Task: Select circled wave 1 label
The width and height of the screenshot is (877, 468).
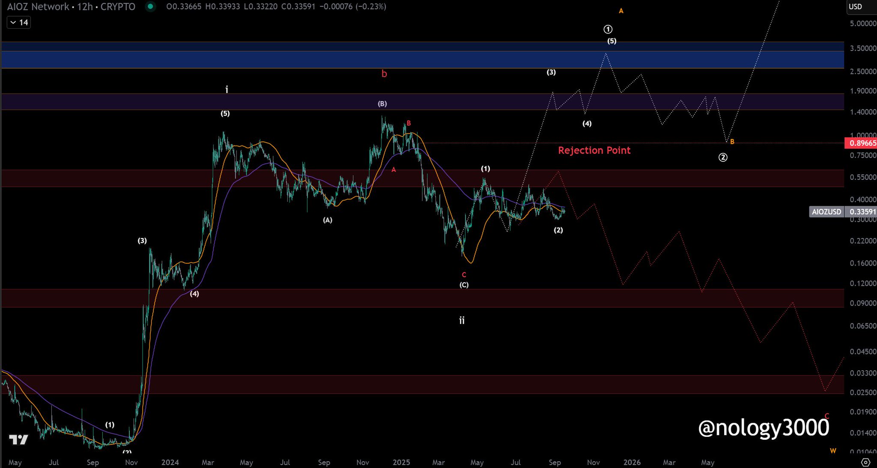Action: coord(608,30)
